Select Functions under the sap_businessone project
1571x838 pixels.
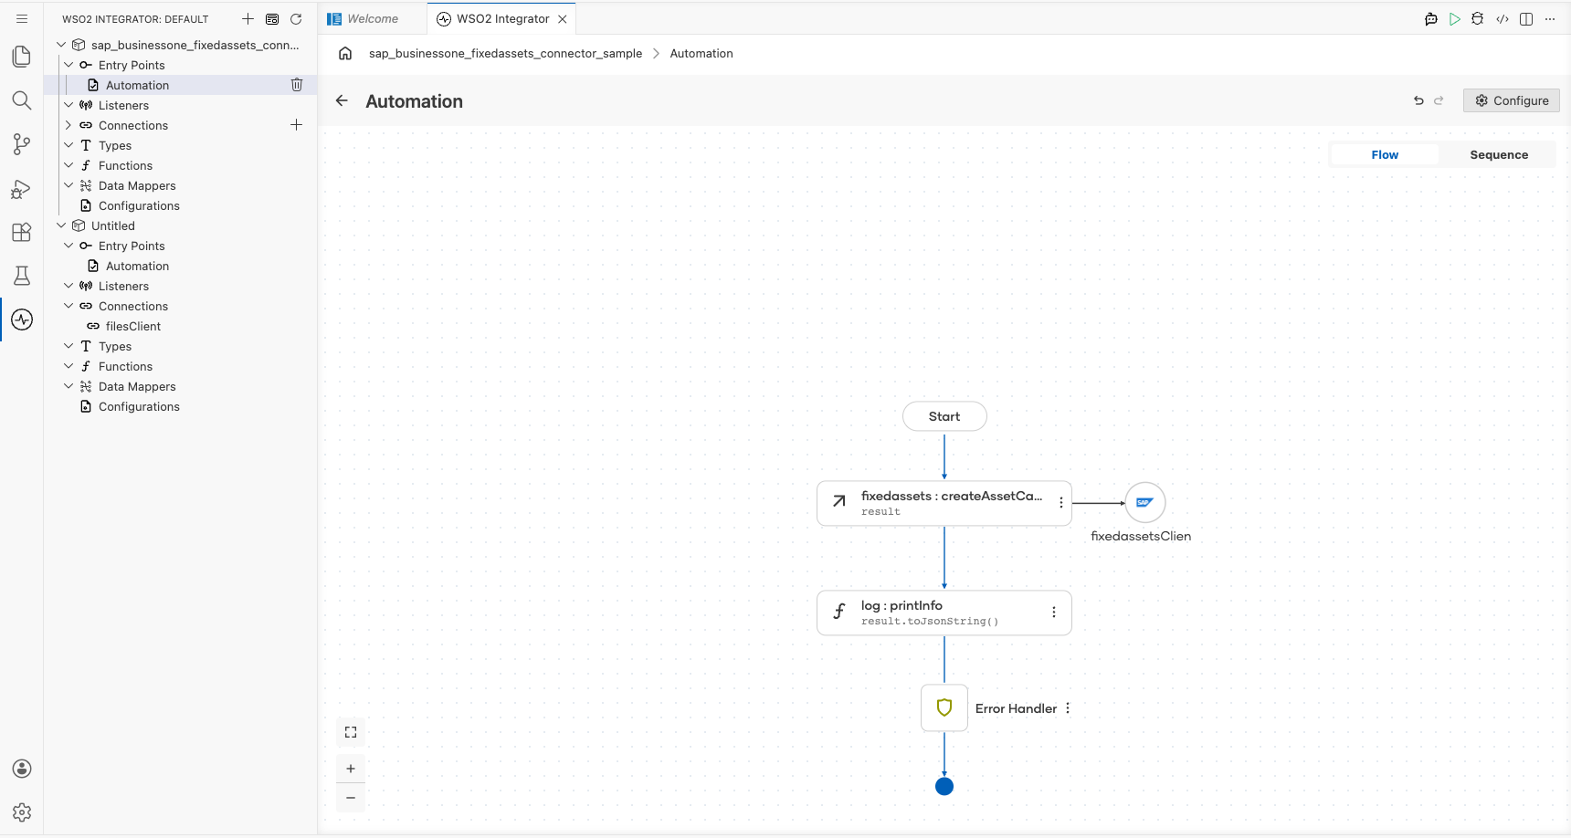point(125,165)
